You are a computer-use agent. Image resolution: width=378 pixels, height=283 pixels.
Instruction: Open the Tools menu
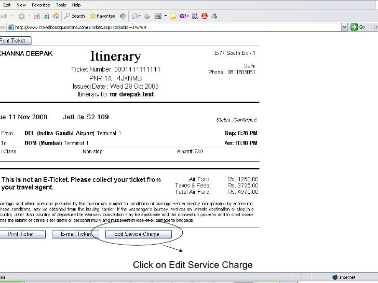[x=62, y=5]
